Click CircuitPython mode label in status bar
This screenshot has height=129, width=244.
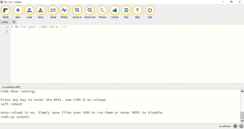point(225,126)
